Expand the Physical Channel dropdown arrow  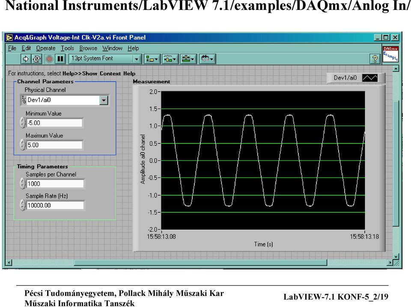click(104, 100)
